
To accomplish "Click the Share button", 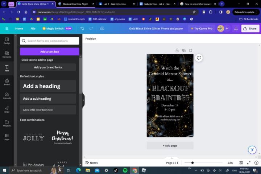I will click(x=250, y=29).
